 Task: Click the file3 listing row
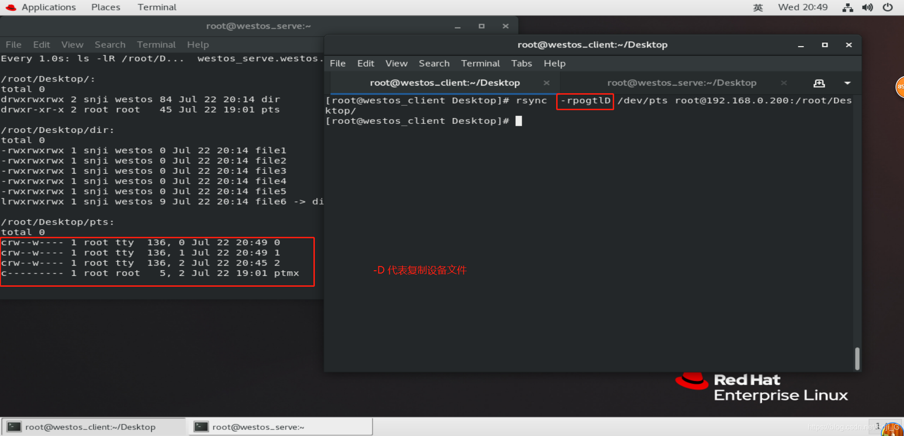143,171
